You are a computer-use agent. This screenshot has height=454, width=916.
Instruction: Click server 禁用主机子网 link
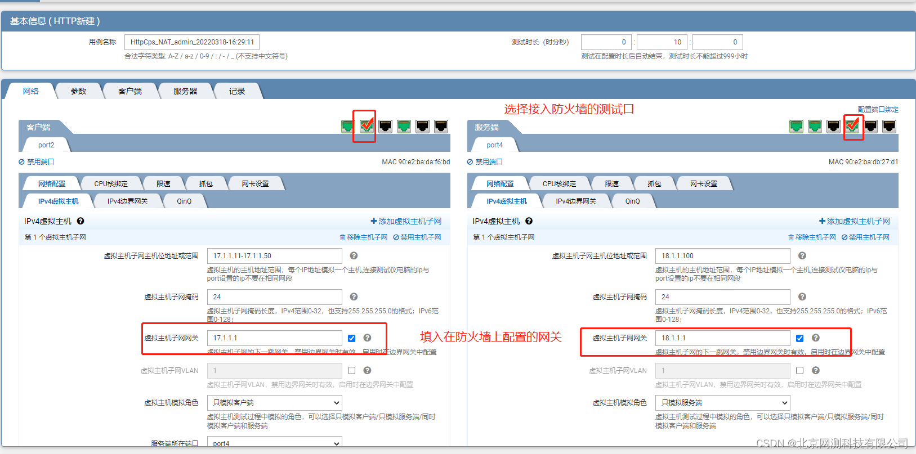(x=865, y=237)
